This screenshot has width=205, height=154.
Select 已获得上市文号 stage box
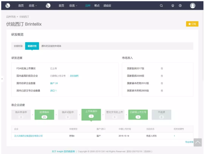click(x=138, y=115)
